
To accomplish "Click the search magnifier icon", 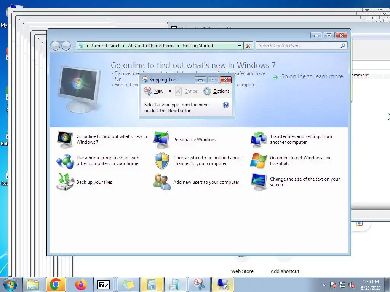I will point(343,46).
